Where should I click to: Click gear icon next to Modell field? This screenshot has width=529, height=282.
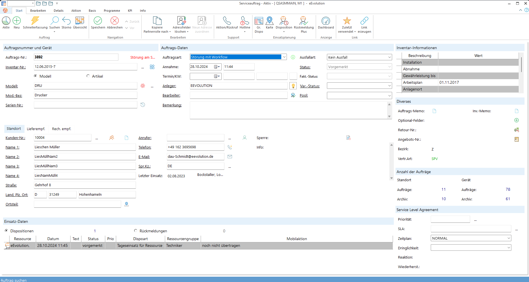click(143, 86)
